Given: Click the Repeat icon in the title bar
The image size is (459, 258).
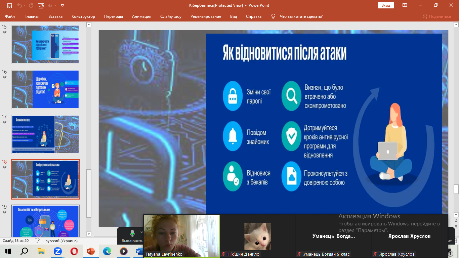Looking at the screenshot, I should (x=31, y=5).
